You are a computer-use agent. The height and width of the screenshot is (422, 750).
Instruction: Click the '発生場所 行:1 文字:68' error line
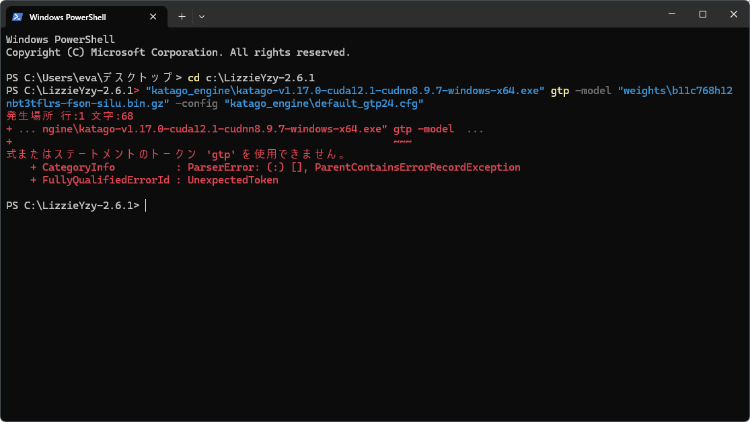coord(70,116)
